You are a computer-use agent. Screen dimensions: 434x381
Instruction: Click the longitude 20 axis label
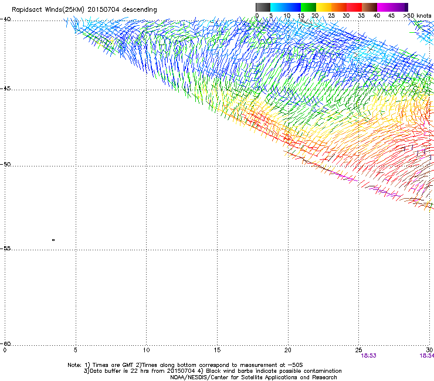[288, 351]
